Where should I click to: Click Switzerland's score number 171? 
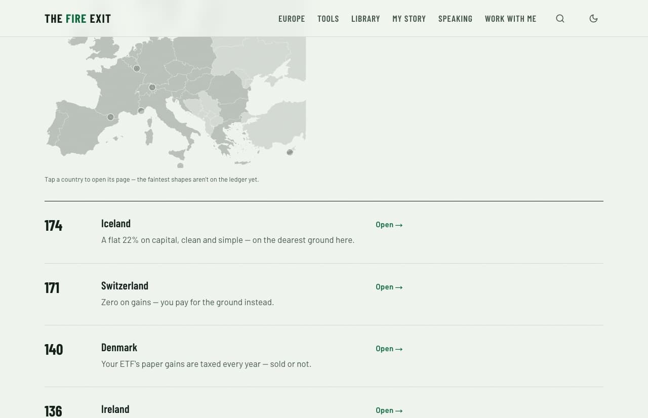click(x=52, y=288)
